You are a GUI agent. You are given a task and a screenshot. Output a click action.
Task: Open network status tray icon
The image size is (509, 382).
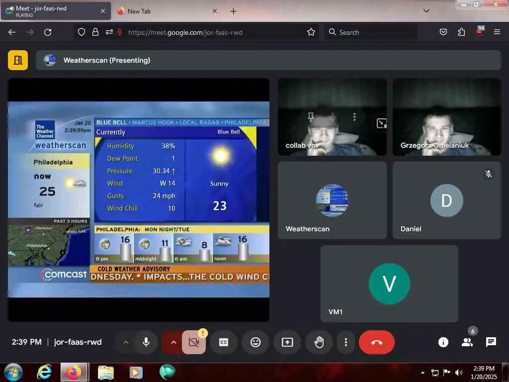pos(434,373)
